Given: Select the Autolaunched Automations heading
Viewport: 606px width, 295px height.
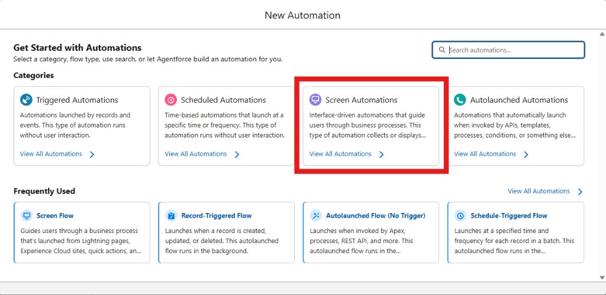Looking at the screenshot, I should pos(519,100).
